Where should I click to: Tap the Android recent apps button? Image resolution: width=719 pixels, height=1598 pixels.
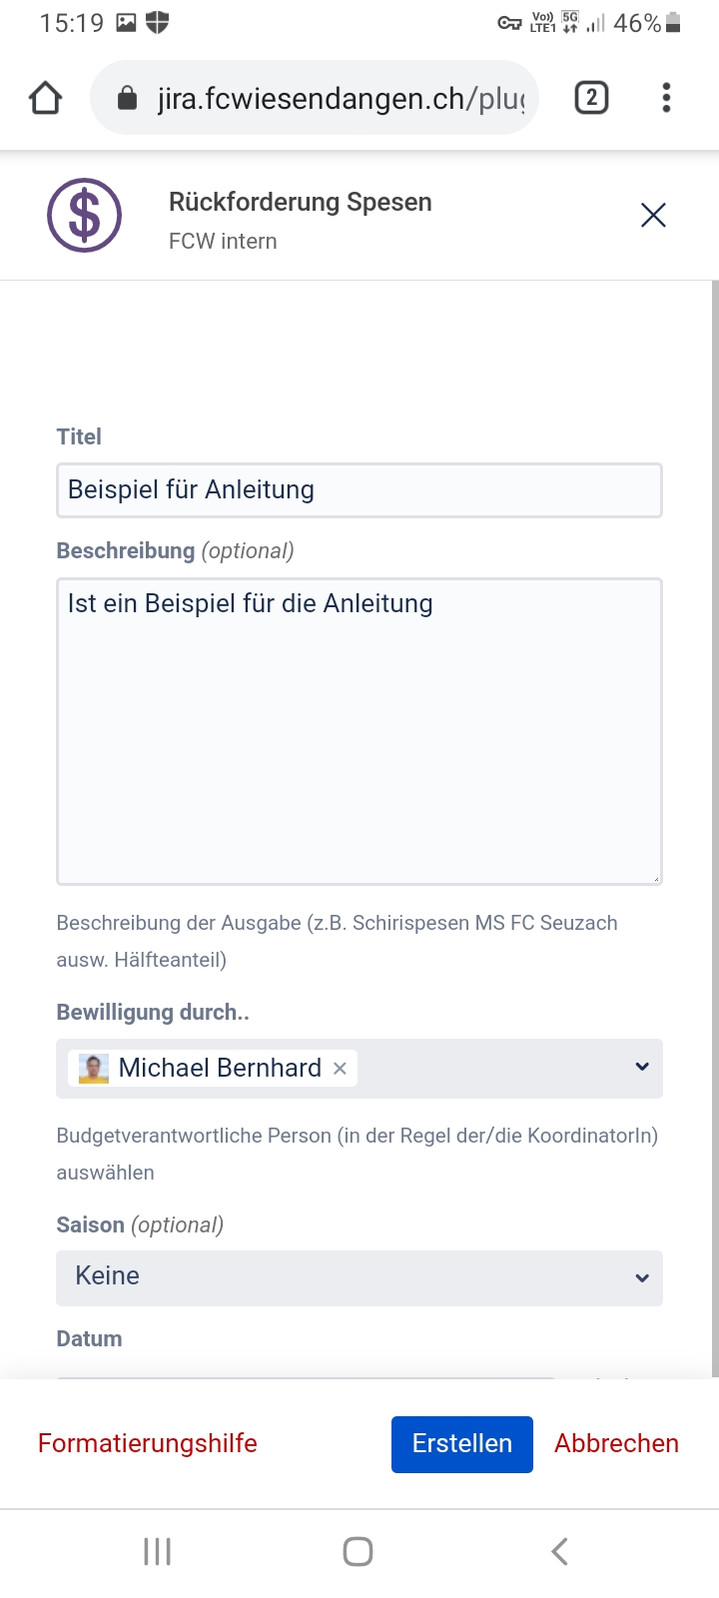[x=158, y=1551]
